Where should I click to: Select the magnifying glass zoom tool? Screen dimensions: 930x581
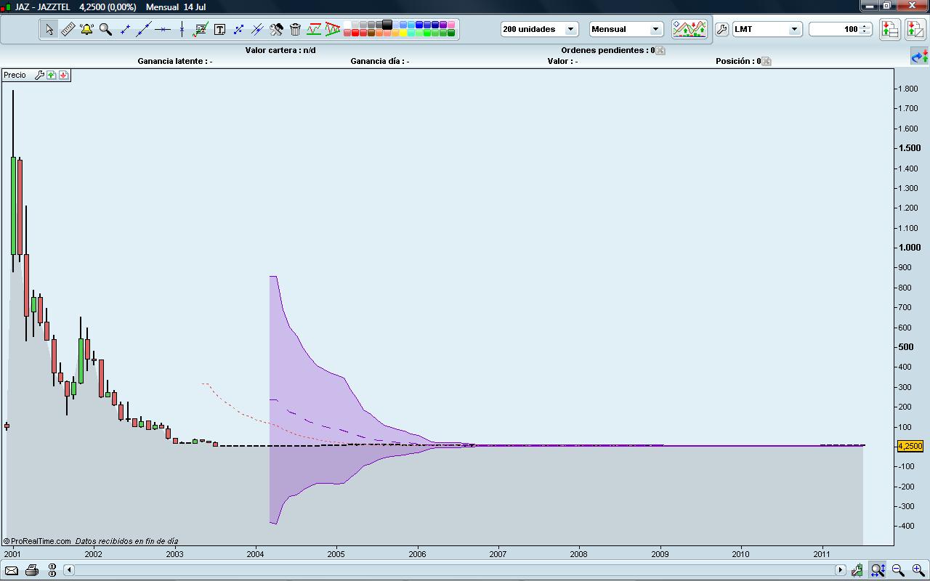105,29
